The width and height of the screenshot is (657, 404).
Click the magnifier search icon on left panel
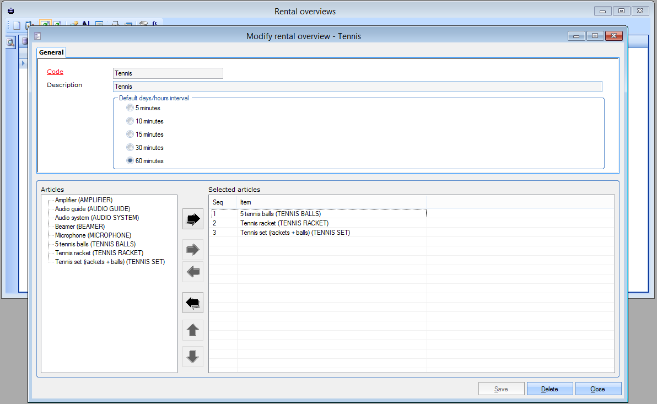10,42
